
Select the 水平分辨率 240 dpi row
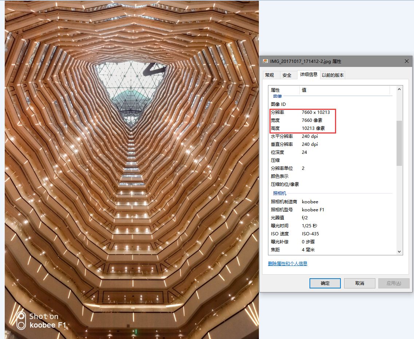click(x=332, y=136)
